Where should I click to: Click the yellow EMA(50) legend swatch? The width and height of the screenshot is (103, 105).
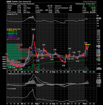[x=7, y=31]
